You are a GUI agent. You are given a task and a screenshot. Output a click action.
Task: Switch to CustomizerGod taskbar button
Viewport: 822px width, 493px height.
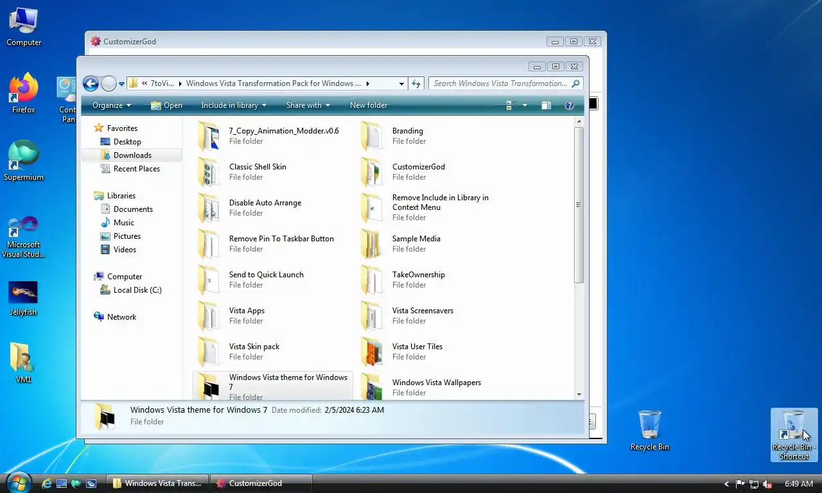point(261,483)
